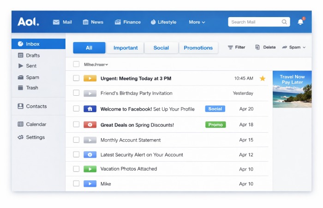Switch to the All tab
323x208 pixels.
(x=89, y=48)
